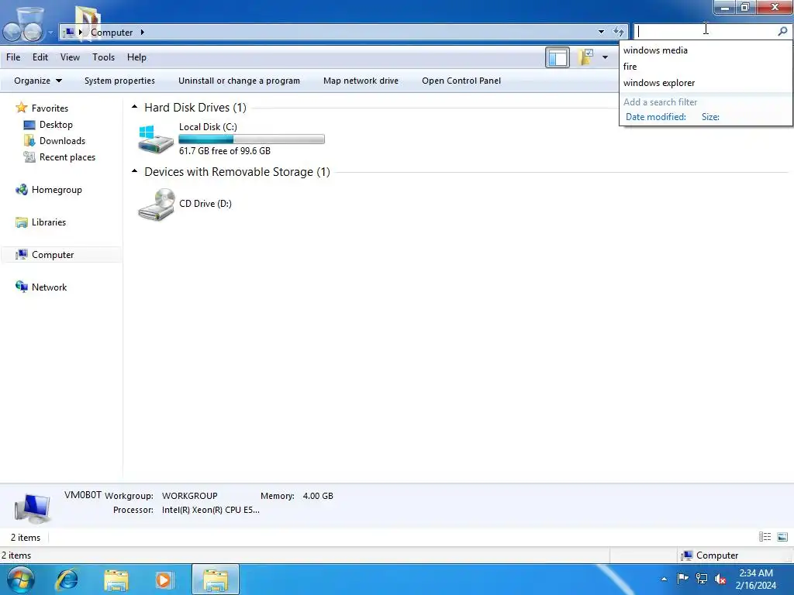
Task: Open the View menu
Action: coord(70,57)
